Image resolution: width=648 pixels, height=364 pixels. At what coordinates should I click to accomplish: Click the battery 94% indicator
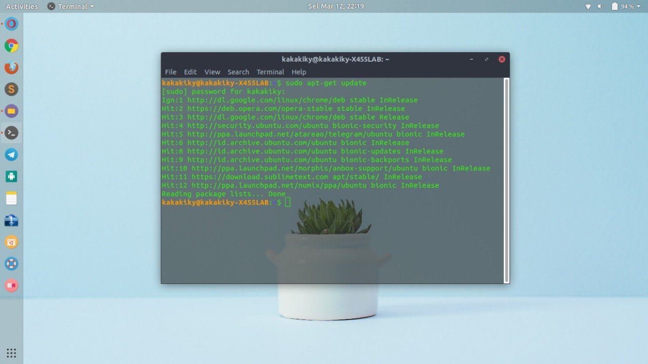pos(622,7)
